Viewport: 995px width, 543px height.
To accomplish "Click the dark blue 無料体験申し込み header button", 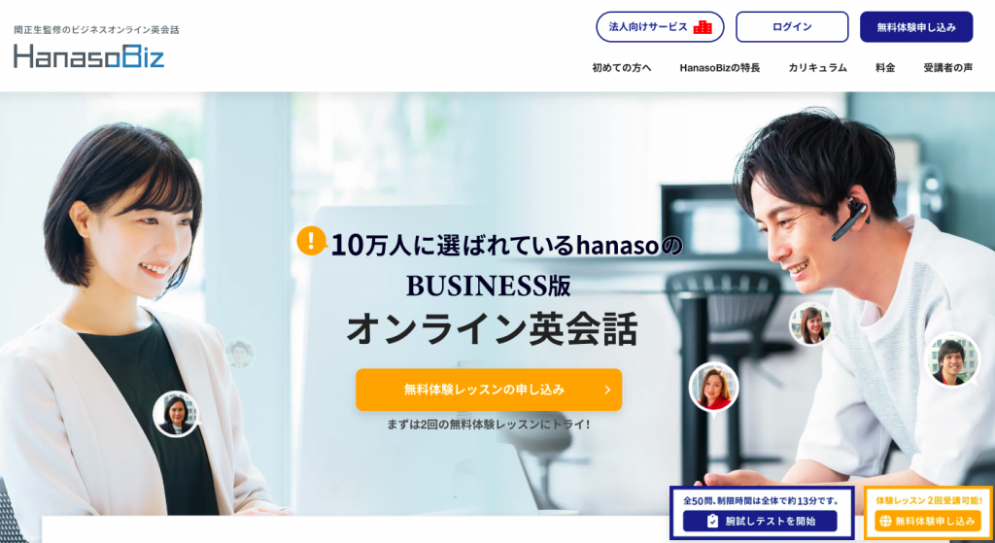I will click(916, 27).
